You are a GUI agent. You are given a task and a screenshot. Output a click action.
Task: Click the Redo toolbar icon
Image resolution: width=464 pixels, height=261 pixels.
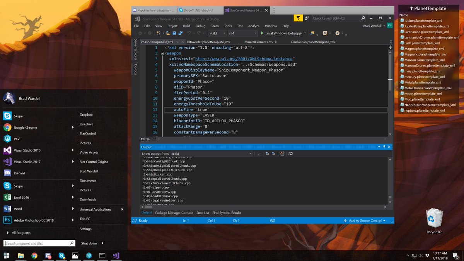[199, 33]
